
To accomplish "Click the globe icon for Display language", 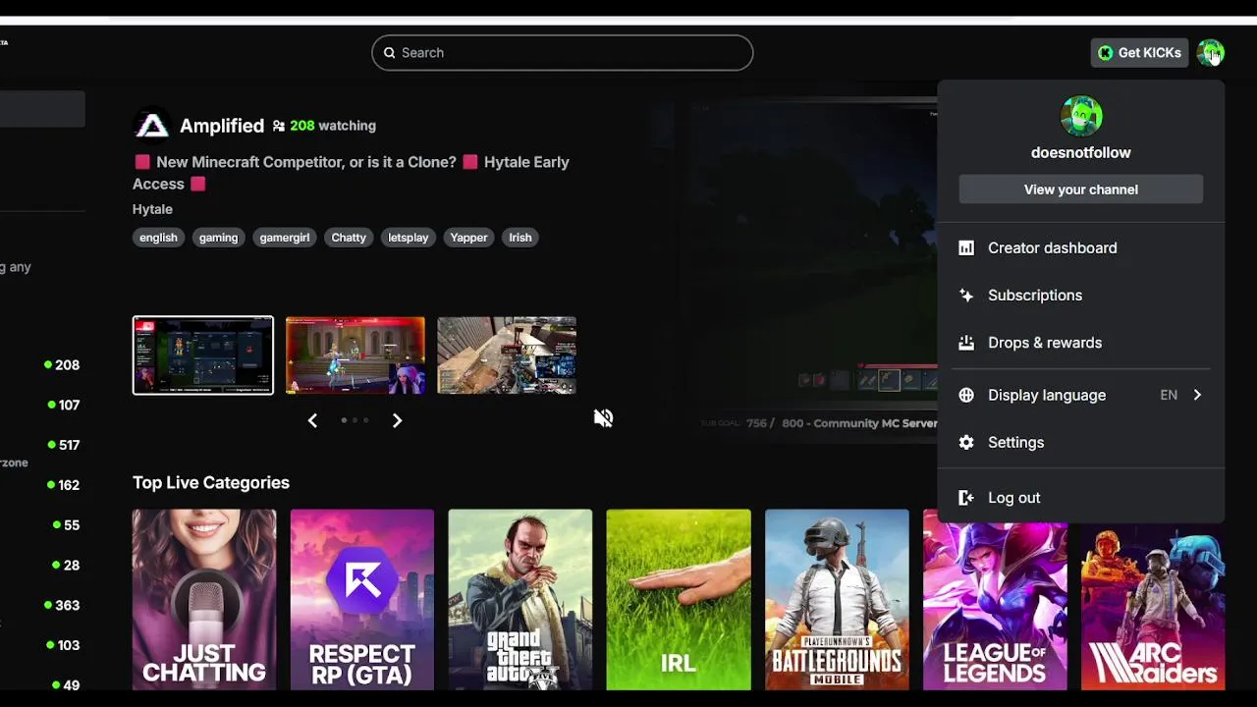I will 966,395.
